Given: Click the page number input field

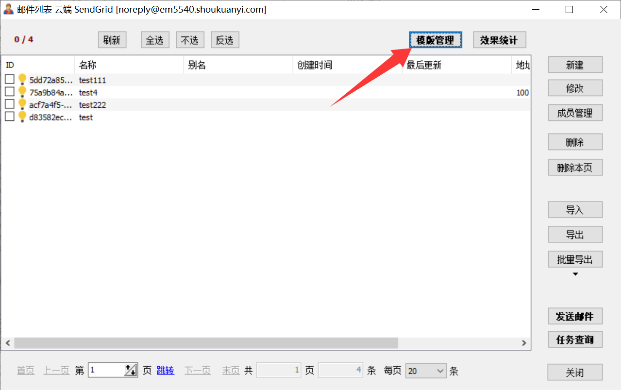Looking at the screenshot, I should 106,371.
